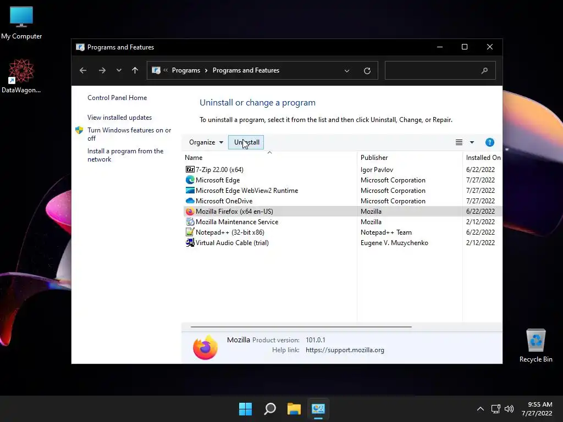563x422 pixels.
Task: Sort by the Installed On column header
Action: click(x=483, y=158)
